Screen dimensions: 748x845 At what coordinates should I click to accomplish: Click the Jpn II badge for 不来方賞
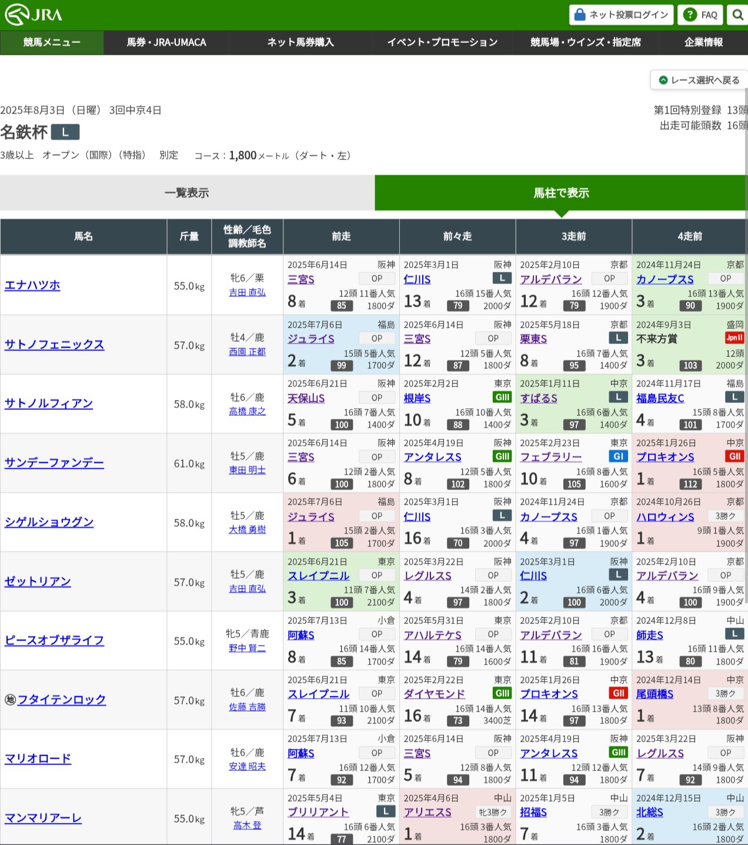click(734, 338)
